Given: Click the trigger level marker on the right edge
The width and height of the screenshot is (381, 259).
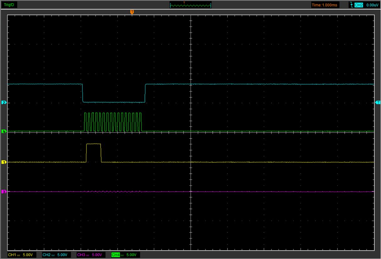Looking at the screenshot, I should point(378,102).
